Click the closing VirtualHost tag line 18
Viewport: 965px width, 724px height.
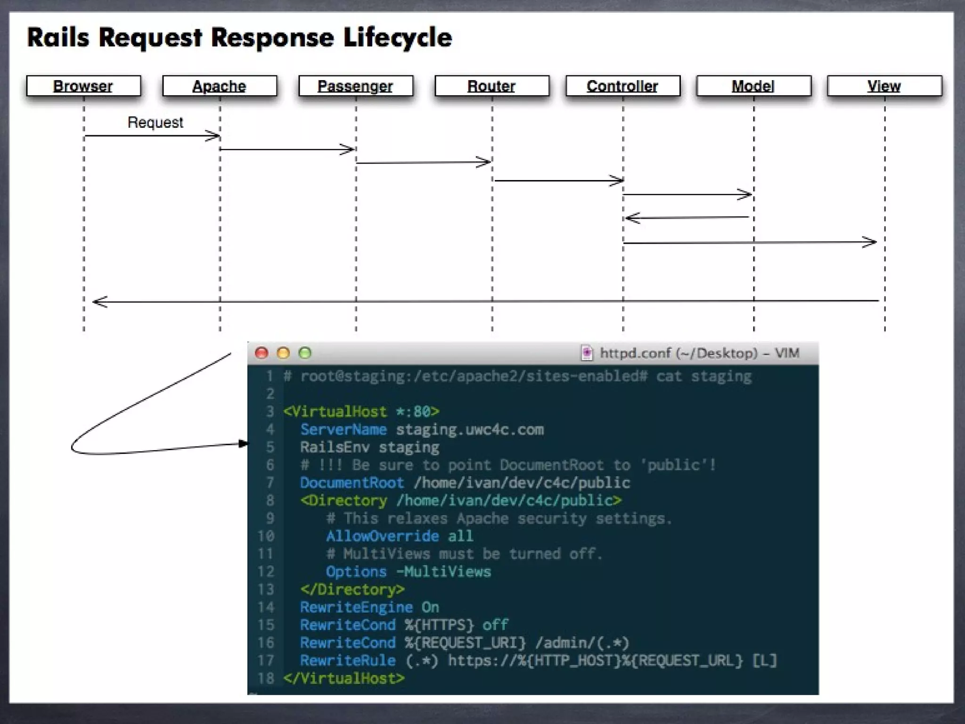click(x=344, y=678)
